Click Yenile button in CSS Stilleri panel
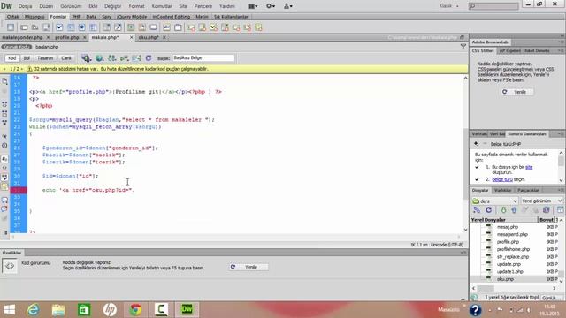Viewport: 566px width, 318px height. pos(516,92)
